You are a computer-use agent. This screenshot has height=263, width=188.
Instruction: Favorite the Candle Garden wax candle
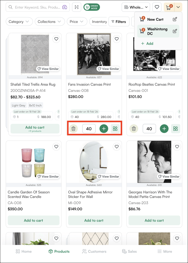tap(56, 147)
